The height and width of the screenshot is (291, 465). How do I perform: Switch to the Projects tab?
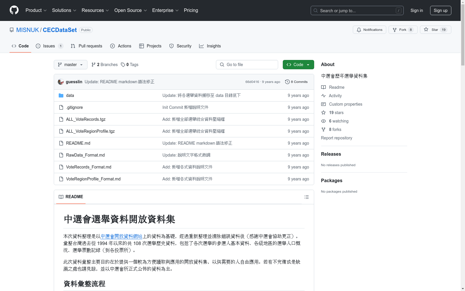[x=150, y=46]
